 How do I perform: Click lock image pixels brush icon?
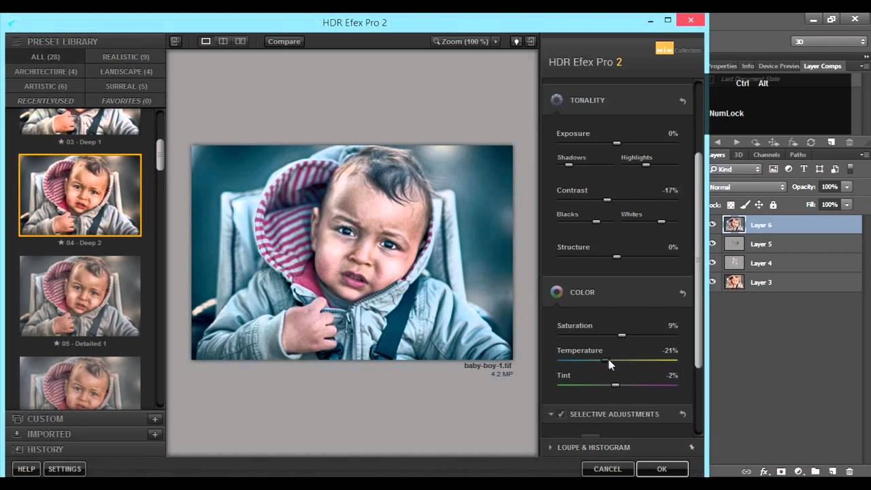coord(745,204)
